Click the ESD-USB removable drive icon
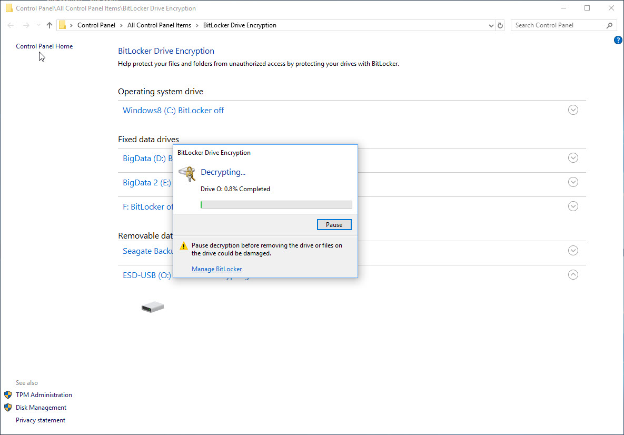This screenshot has height=435, width=624. (152, 307)
